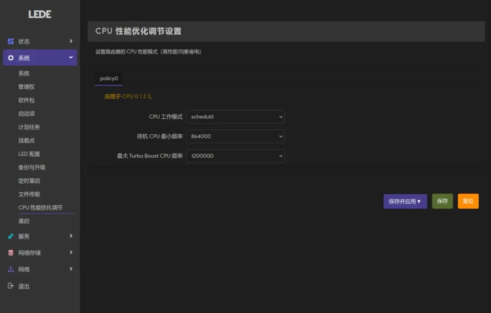Open the 重启 menu item

[24, 221]
